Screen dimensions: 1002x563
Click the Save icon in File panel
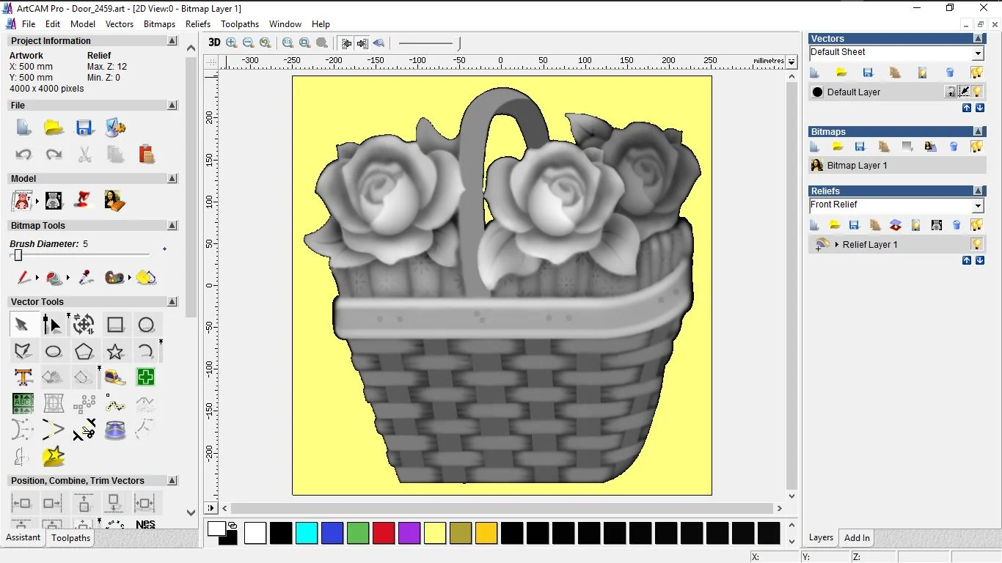tap(84, 128)
